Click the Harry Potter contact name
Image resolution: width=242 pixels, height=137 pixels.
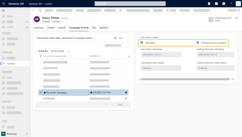point(51,18)
